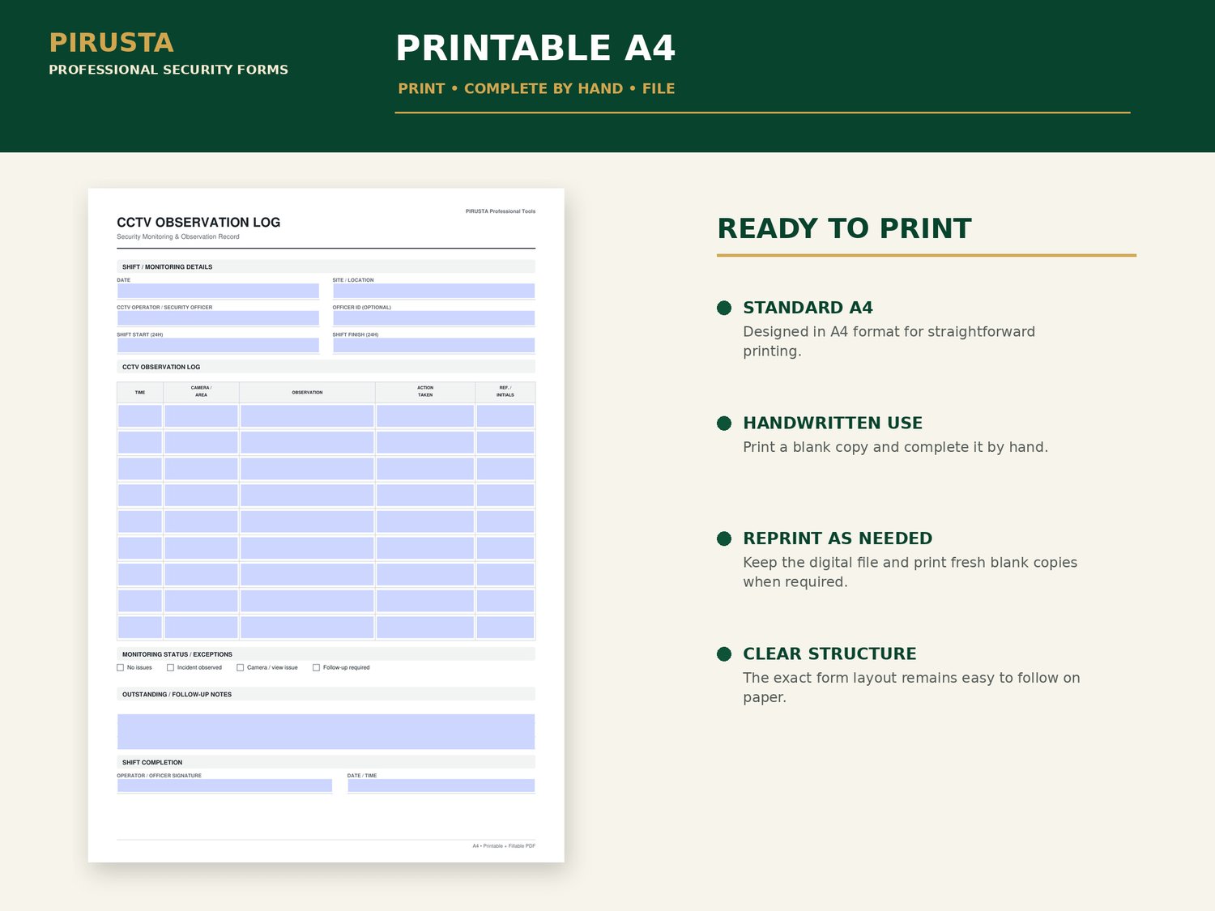This screenshot has height=911, width=1215.
Task: Click the OBSERVATION column header
Action: coord(307,393)
